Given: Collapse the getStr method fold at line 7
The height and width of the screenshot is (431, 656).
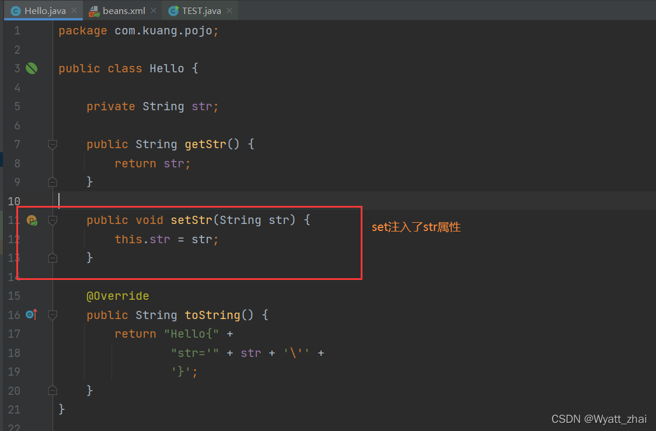Looking at the screenshot, I should click(53, 145).
